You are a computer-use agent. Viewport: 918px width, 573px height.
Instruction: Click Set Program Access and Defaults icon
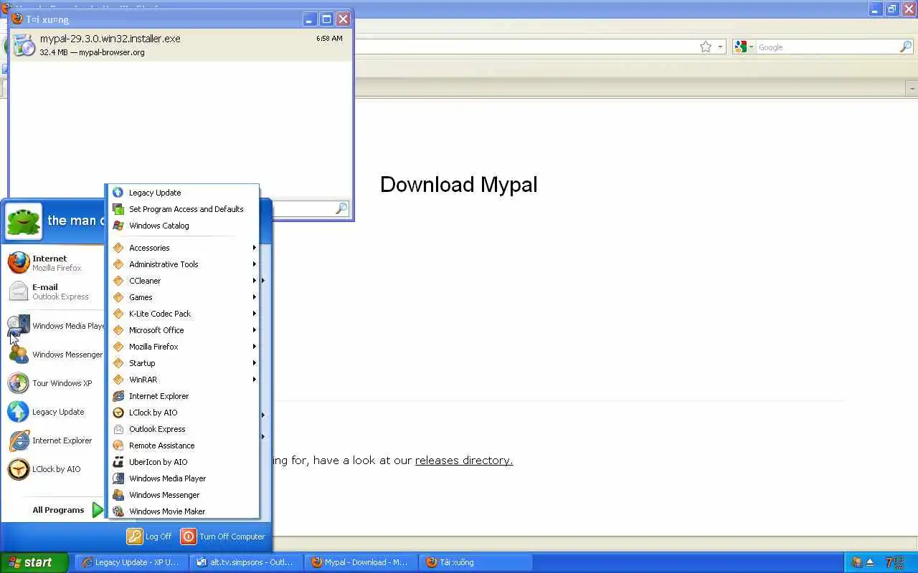[x=118, y=209]
